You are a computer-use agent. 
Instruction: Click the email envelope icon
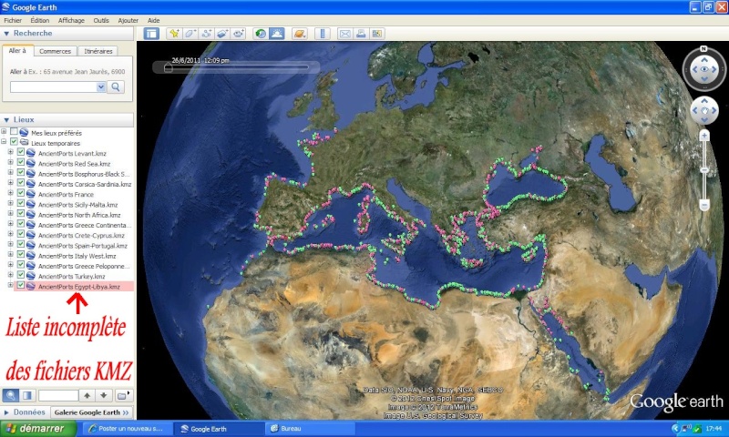coord(345,34)
